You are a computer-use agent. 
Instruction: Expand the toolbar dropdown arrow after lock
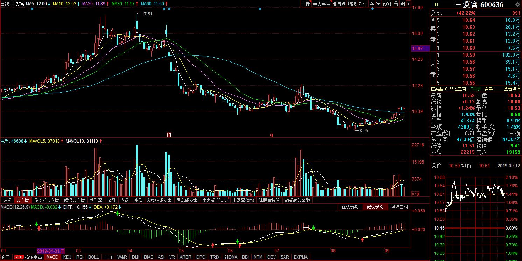(408, 4)
